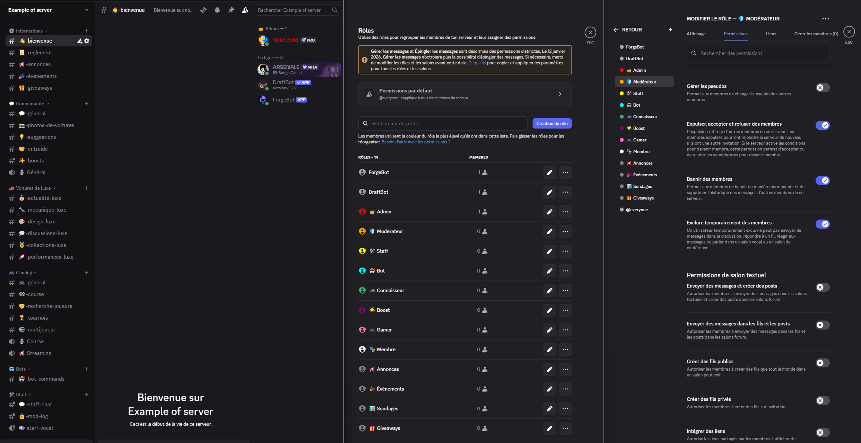This screenshot has height=443, width=861.
Task: Turn on Envoyer des messages et créer des posts
Action: [822, 287]
